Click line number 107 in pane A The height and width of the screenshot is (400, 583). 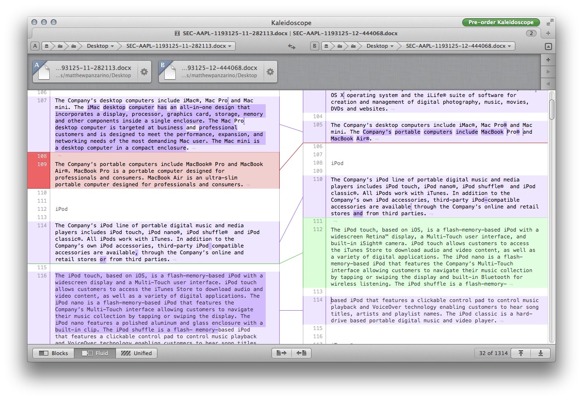point(42,100)
